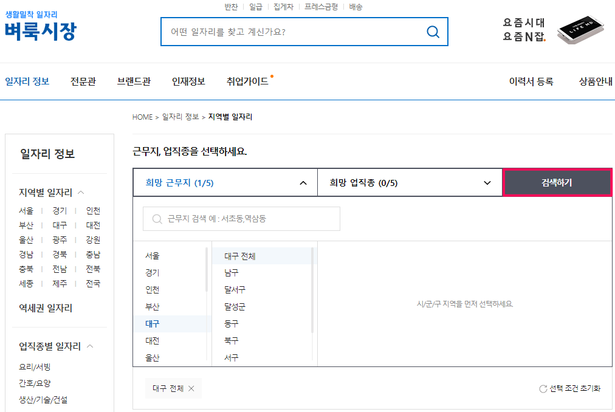Go to HOME in breadcrumb
Screen dimensions: 615x412
(142, 117)
